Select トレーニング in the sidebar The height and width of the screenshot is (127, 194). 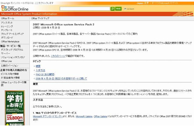[x=7, y=26]
